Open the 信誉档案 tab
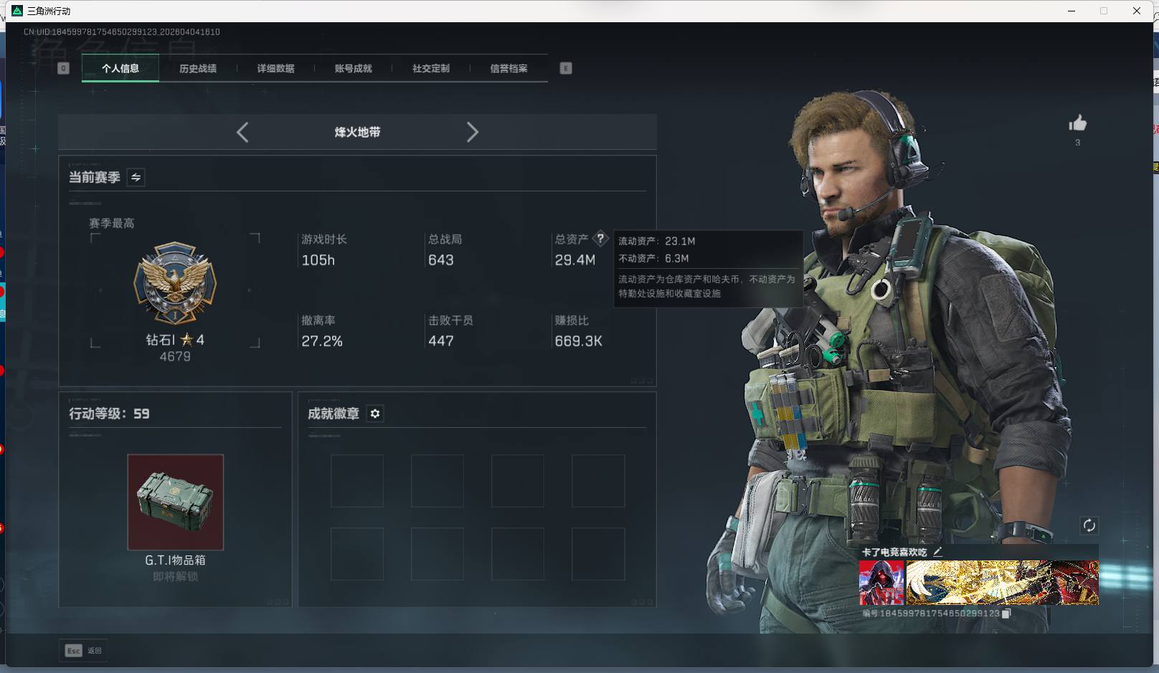The width and height of the screenshot is (1159, 673). click(508, 68)
